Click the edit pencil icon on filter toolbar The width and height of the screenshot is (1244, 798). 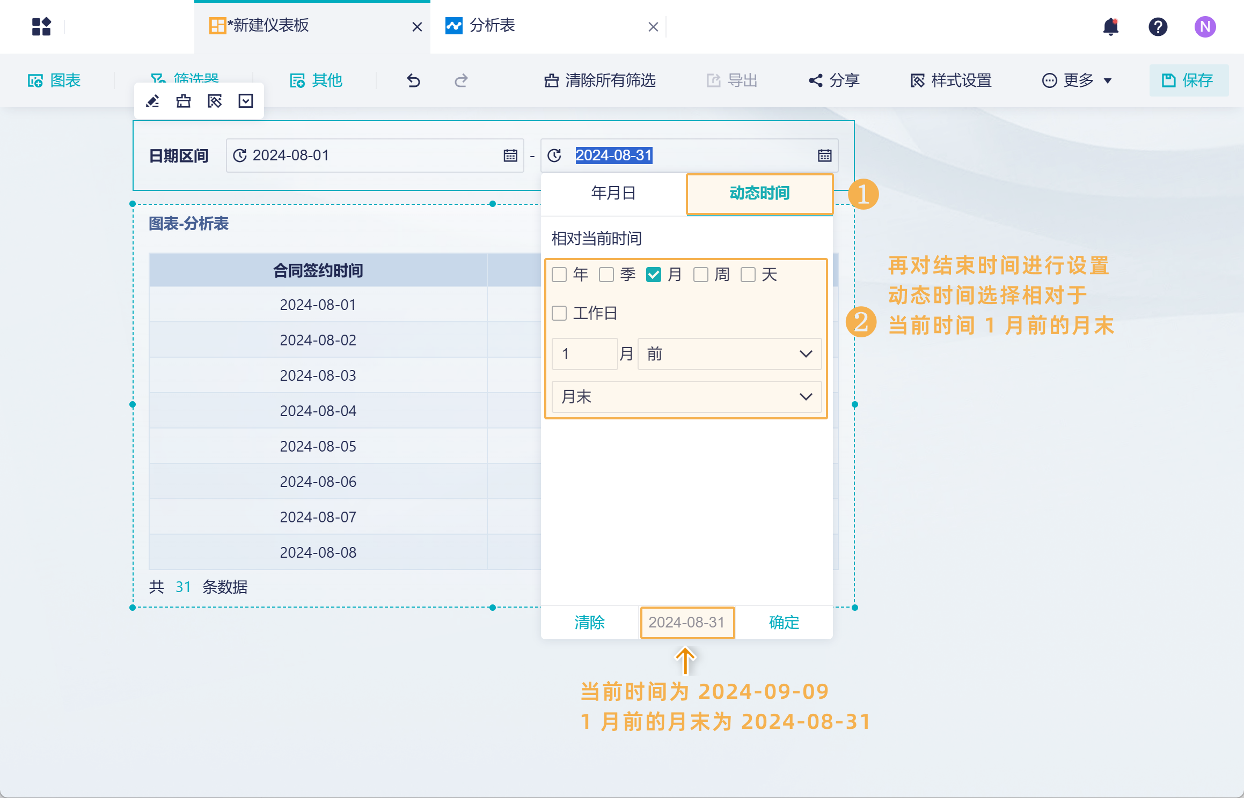point(152,101)
